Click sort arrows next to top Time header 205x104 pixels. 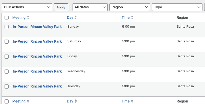pos(132,18)
